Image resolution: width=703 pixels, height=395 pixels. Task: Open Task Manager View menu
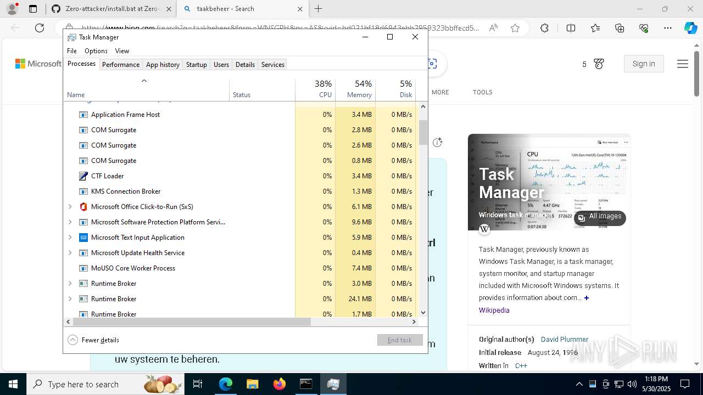pos(122,51)
